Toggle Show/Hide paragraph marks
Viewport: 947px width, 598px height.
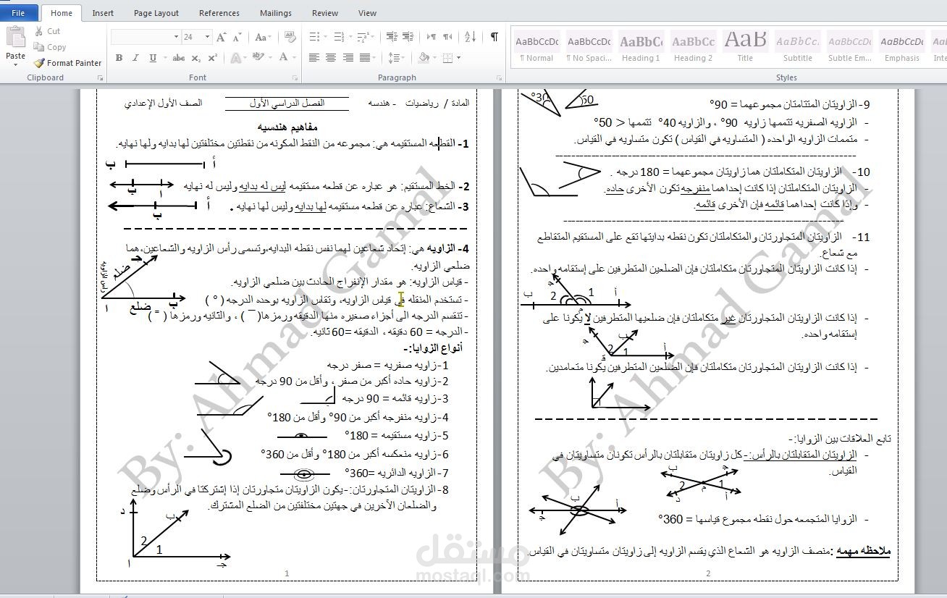click(494, 36)
